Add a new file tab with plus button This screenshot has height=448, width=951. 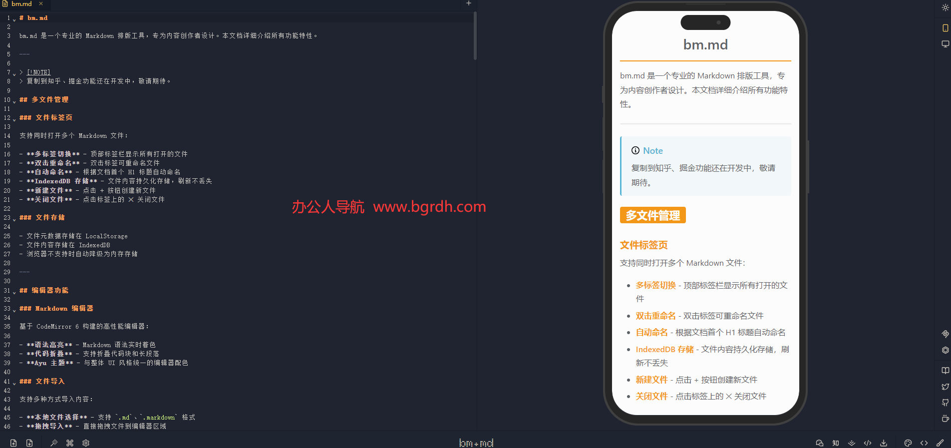click(x=468, y=3)
